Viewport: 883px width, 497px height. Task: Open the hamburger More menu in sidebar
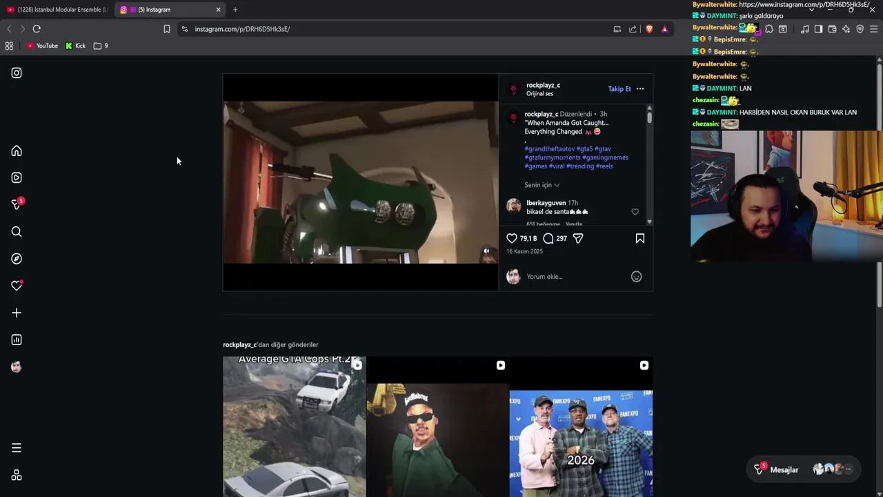(17, 448)
